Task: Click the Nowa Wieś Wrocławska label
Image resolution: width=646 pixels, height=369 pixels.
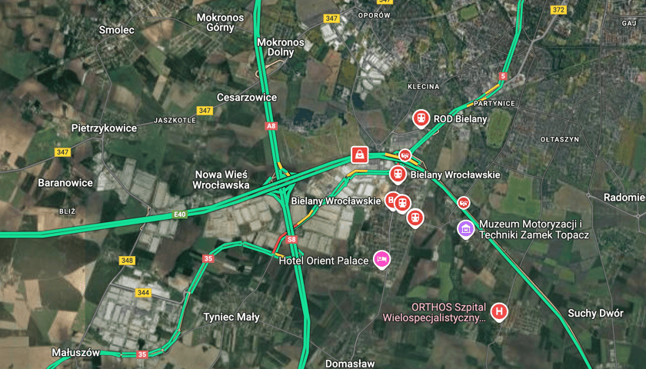Action: click(221, 180)
